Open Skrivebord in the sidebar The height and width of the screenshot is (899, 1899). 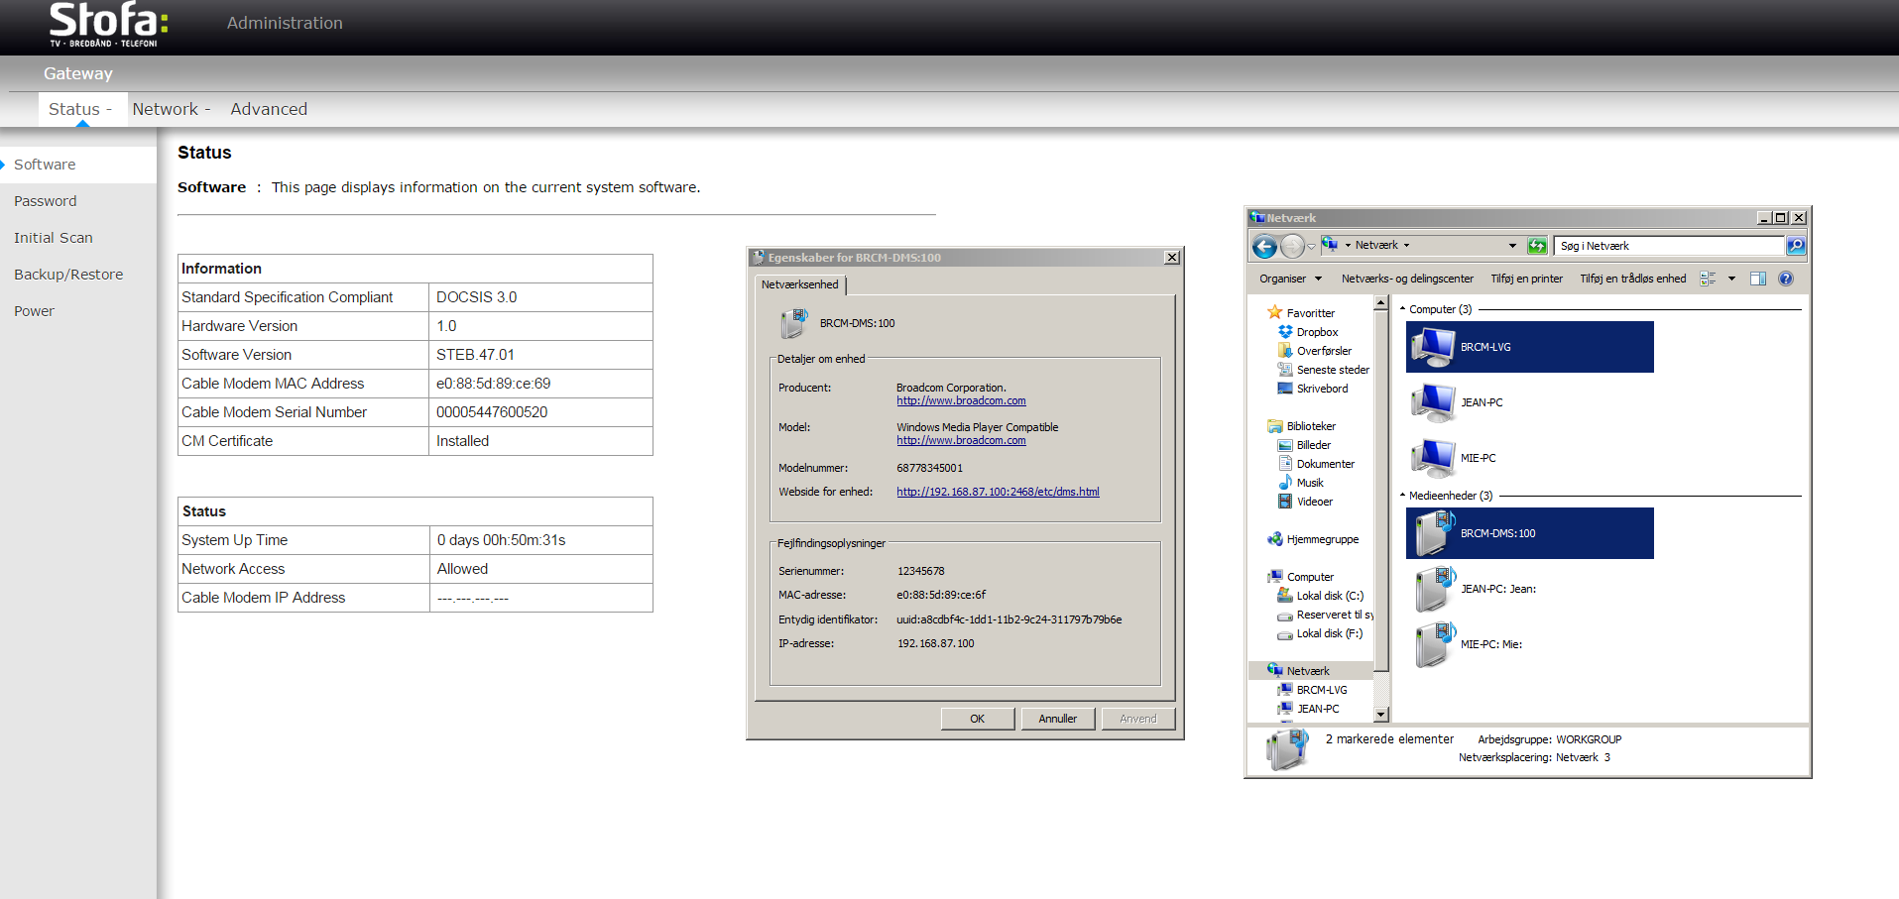tap(1313, 389)
